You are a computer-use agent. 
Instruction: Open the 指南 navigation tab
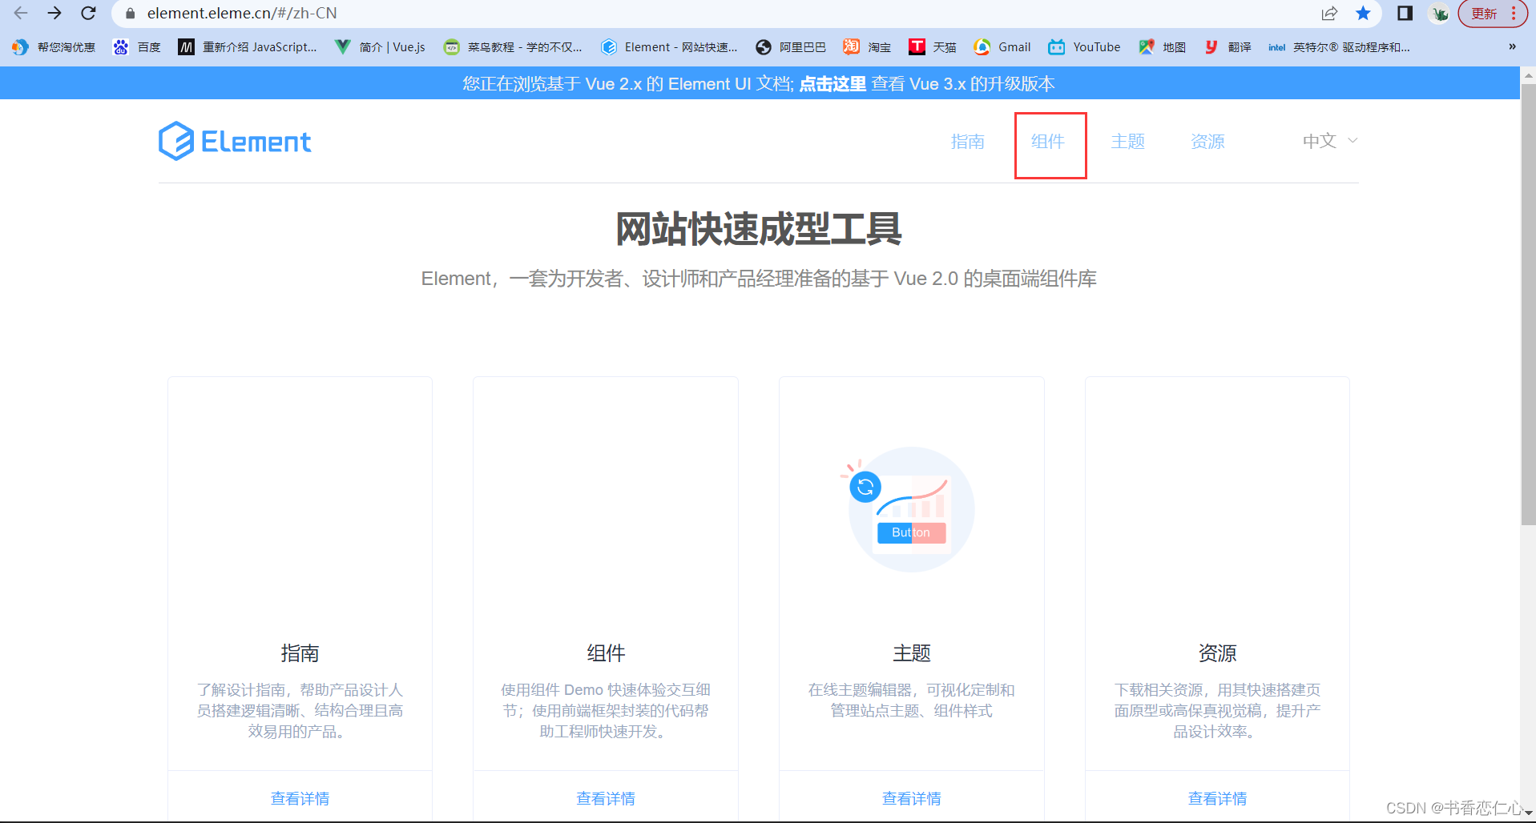[967, 142]
